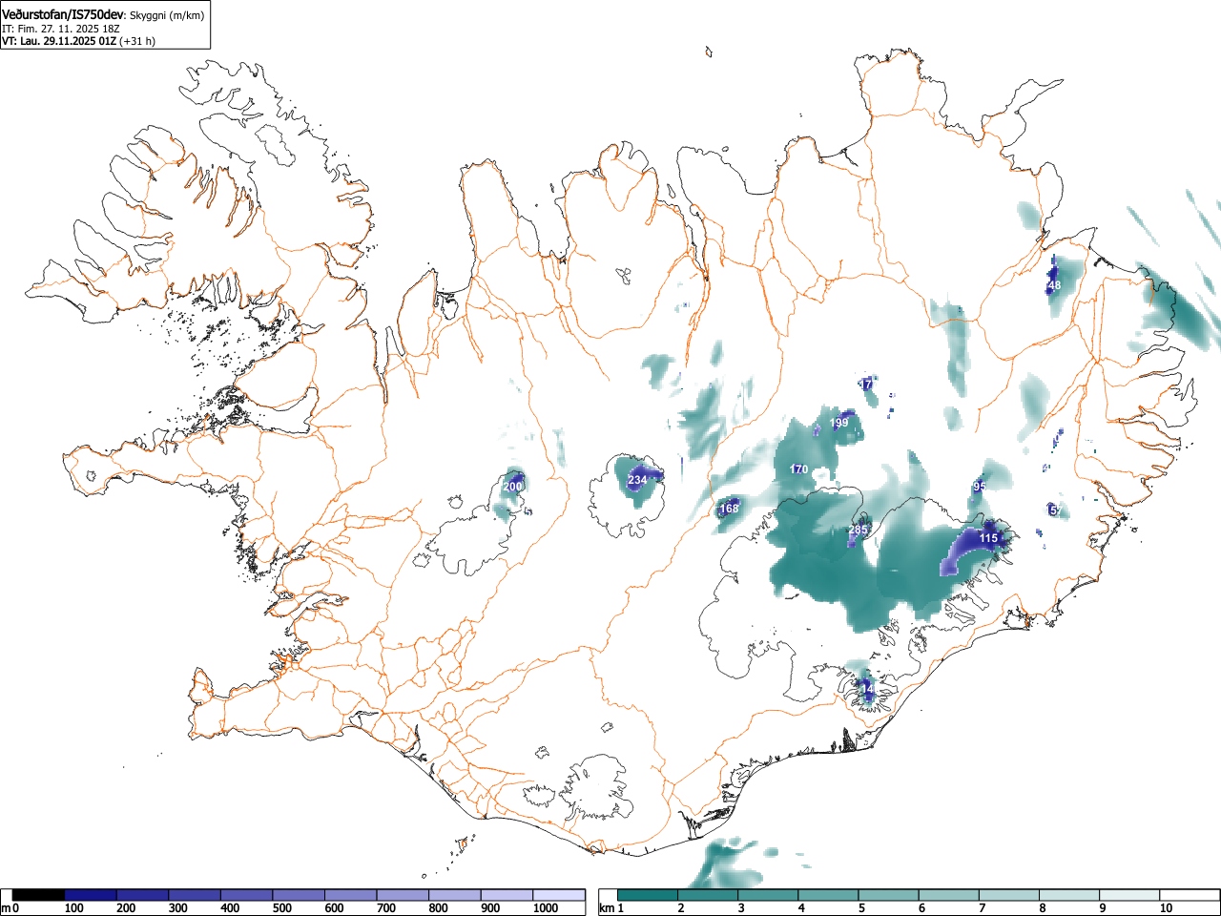
Task: Click the '800' tick on meter legend
Action: coord(438,908)
